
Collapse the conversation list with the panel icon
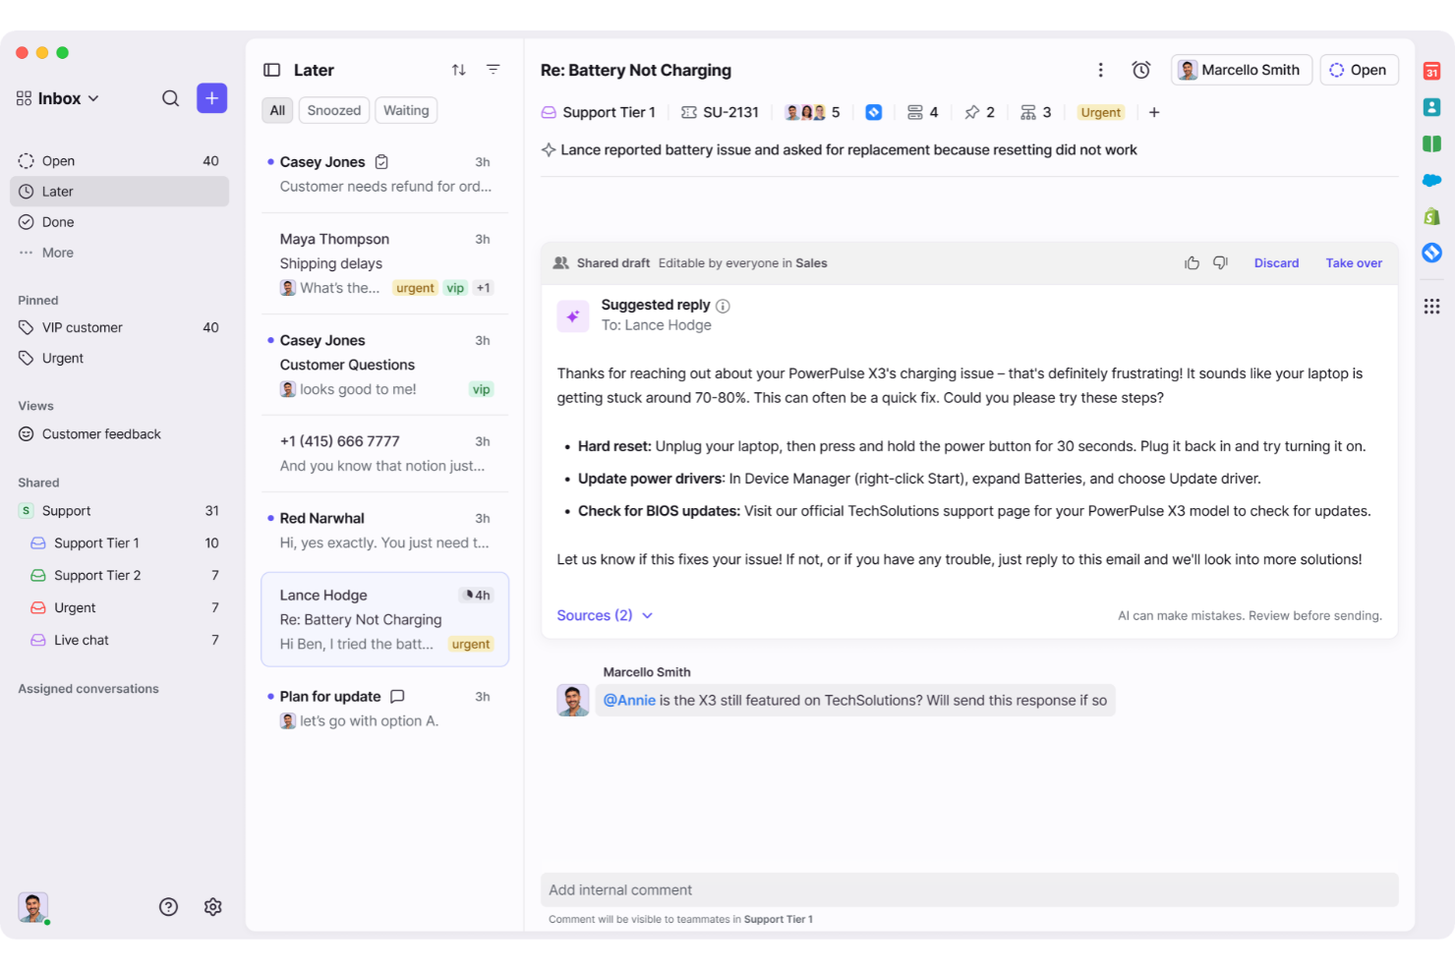point(271,70)
